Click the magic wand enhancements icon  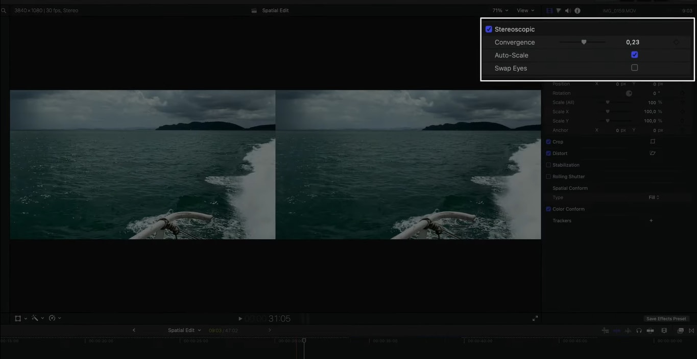[x=35, y=318]
